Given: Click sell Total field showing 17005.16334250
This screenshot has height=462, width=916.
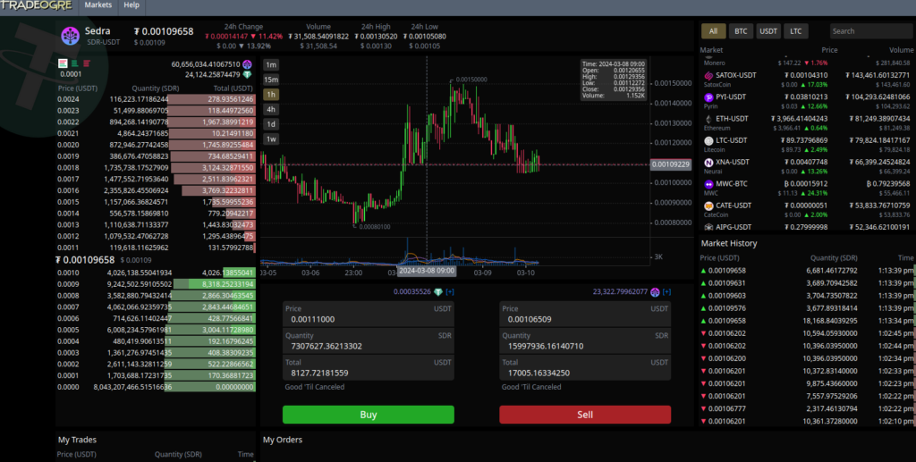Looking at the screenshot, I should (585, 368).
